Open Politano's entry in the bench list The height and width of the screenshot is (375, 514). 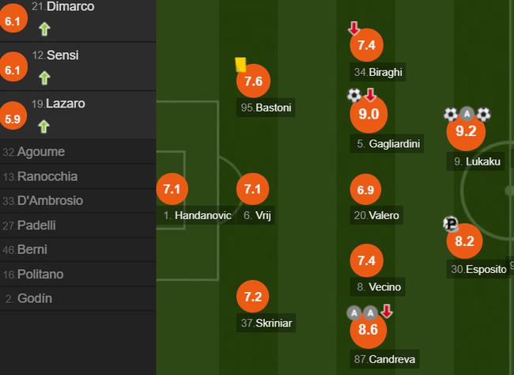pos(40,274)
